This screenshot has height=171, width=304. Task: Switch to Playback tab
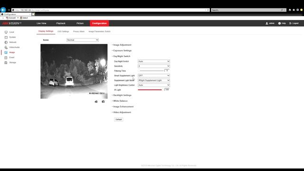click(61, 23)
